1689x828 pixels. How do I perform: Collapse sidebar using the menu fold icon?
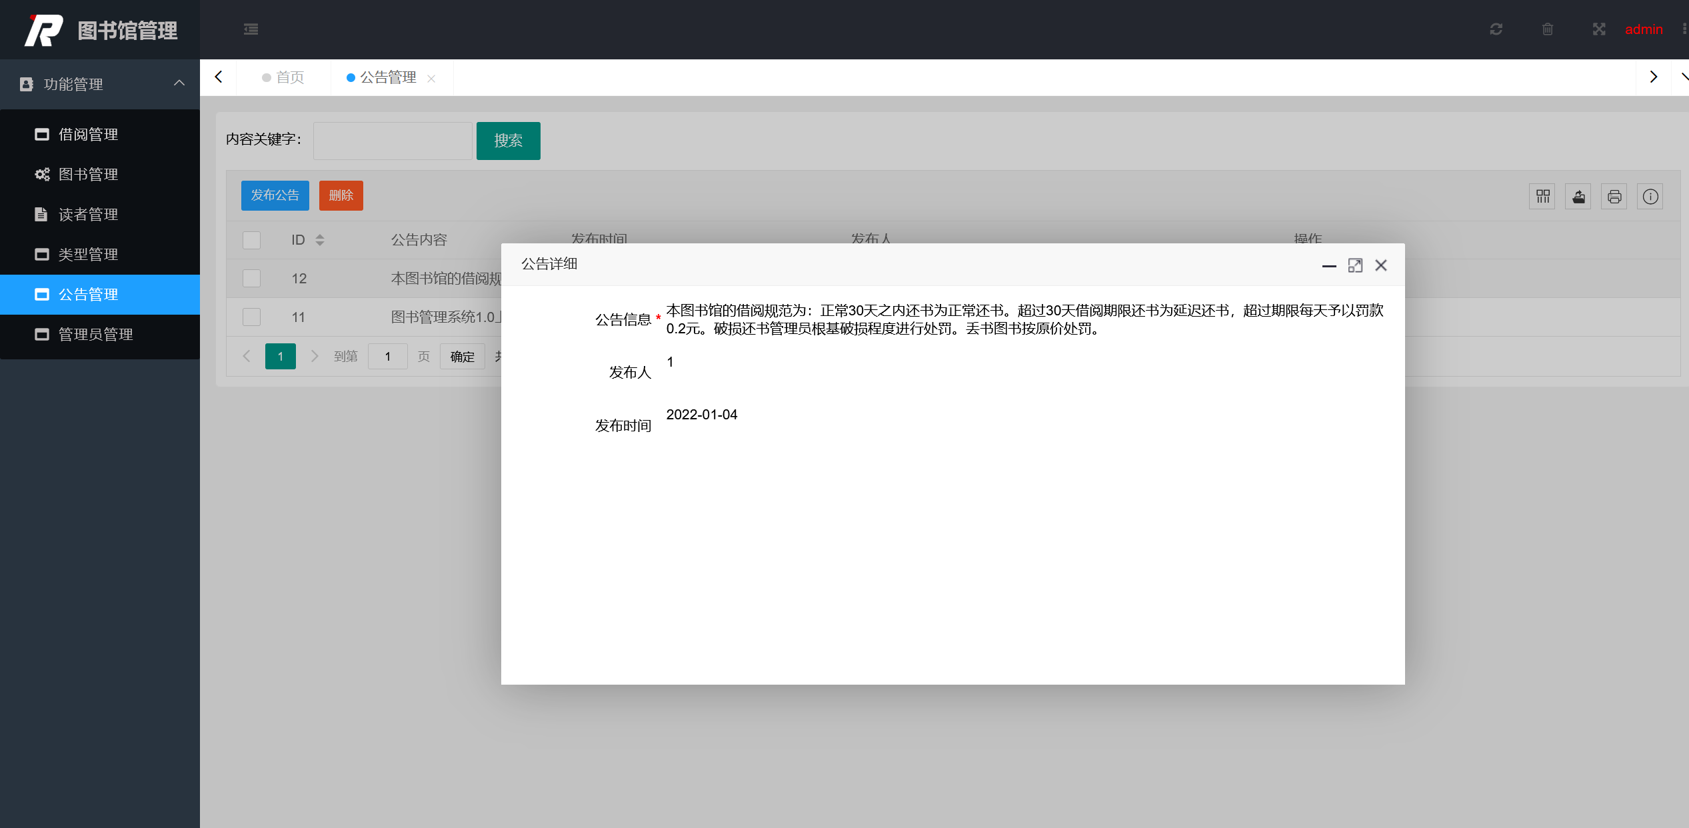coord(251,29)
